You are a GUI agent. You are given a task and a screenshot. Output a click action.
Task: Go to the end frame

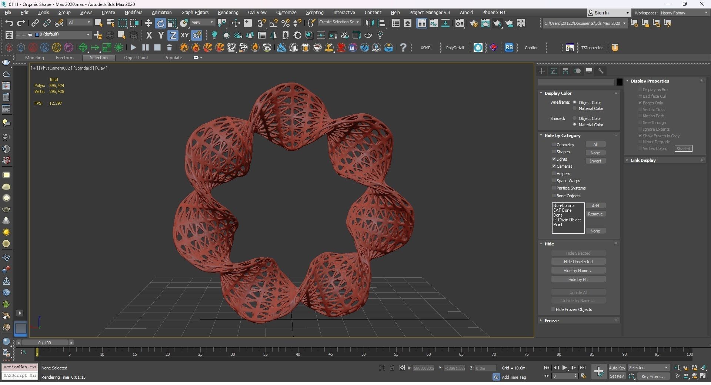pos(583,368)
